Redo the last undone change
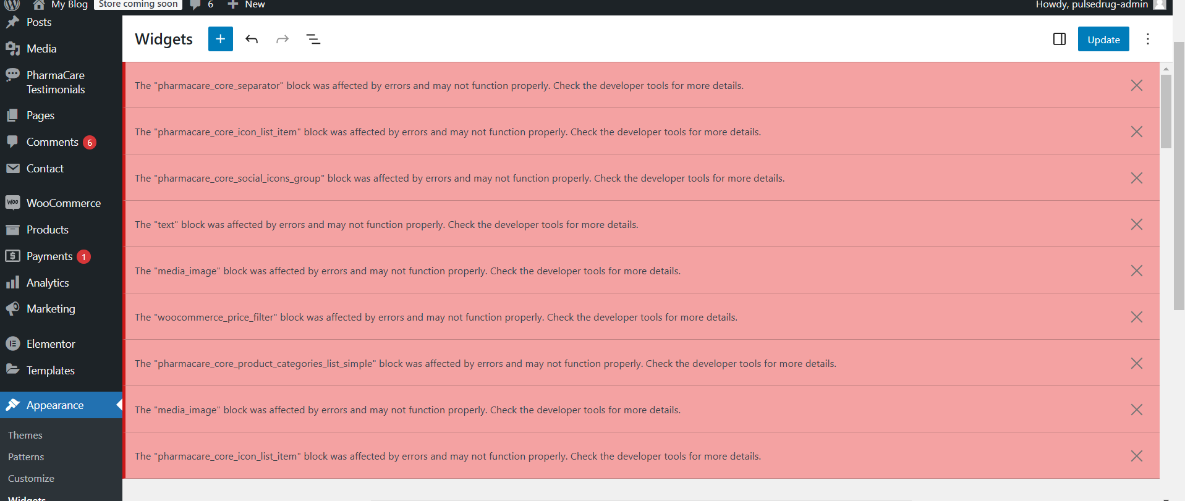 [x=282, y=39]
